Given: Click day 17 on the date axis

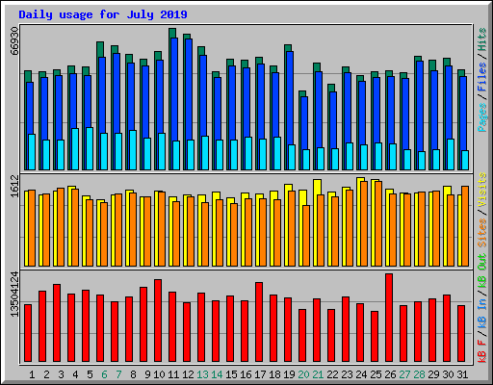Looking at the screenshot, I should 260,374.
